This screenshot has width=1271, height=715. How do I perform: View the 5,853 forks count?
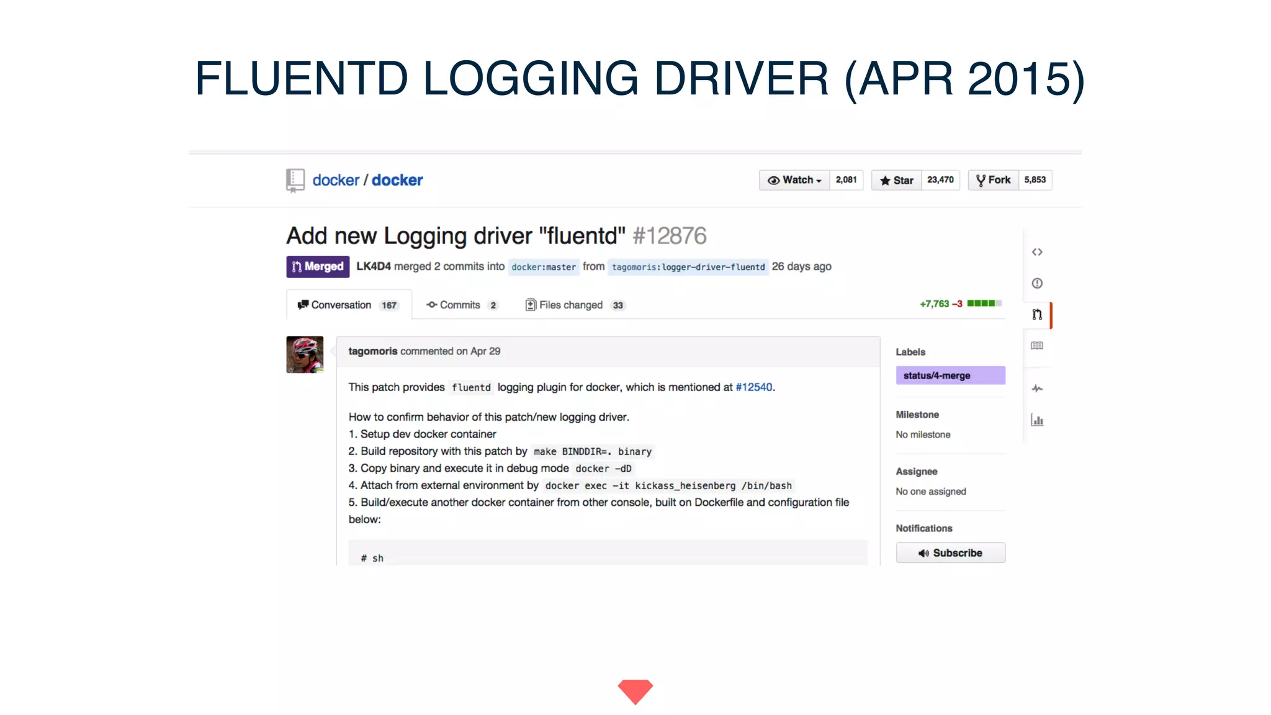(x=1035, y=180)
